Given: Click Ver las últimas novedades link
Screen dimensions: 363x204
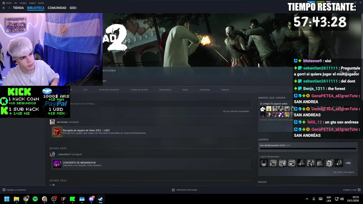Looking at the screenshot, I should (236, 111).
